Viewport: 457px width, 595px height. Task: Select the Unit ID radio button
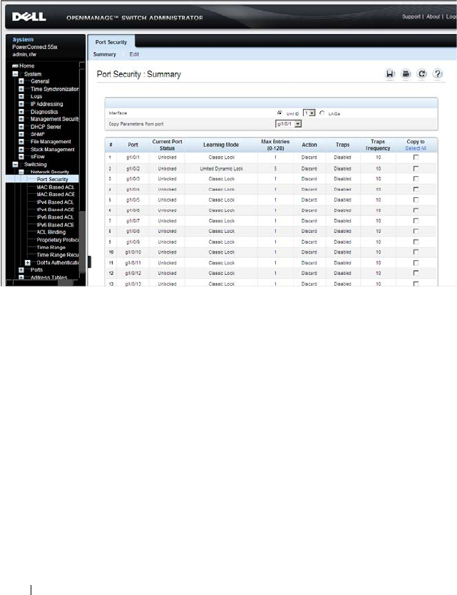pos(279,113)
